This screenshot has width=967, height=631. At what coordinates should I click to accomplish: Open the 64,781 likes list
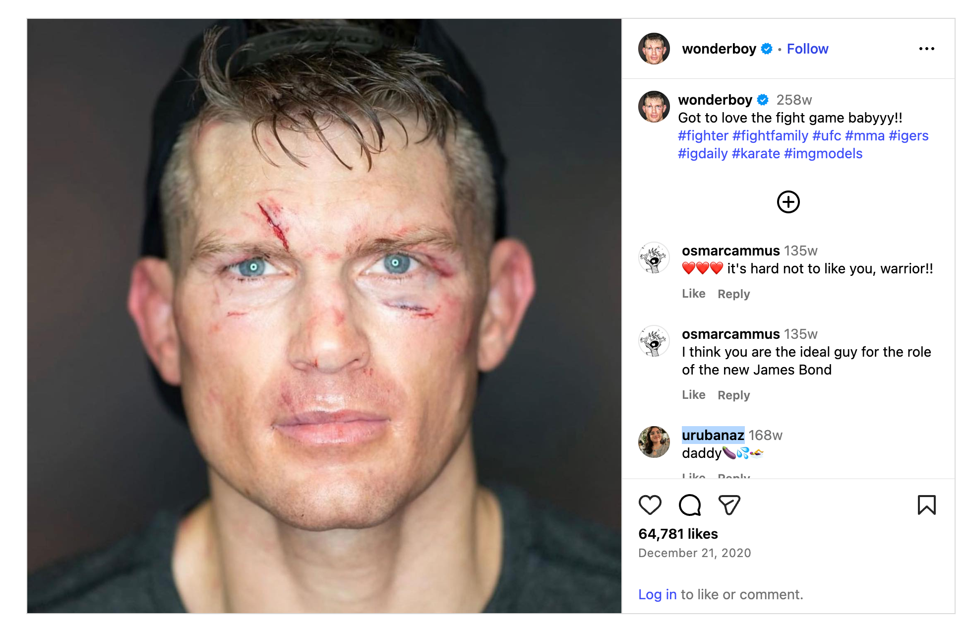pyautogui.click(x=678, y=534)
